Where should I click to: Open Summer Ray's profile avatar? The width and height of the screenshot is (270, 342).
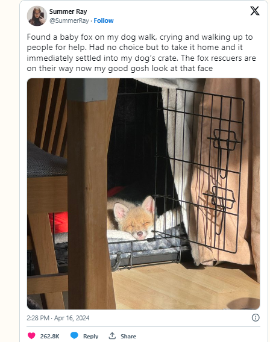(37, 16)
